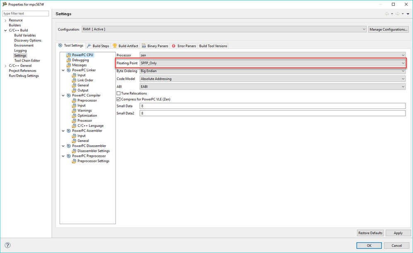
Task: Click the Manage Configurations button
Action: (x=388, y=29)
